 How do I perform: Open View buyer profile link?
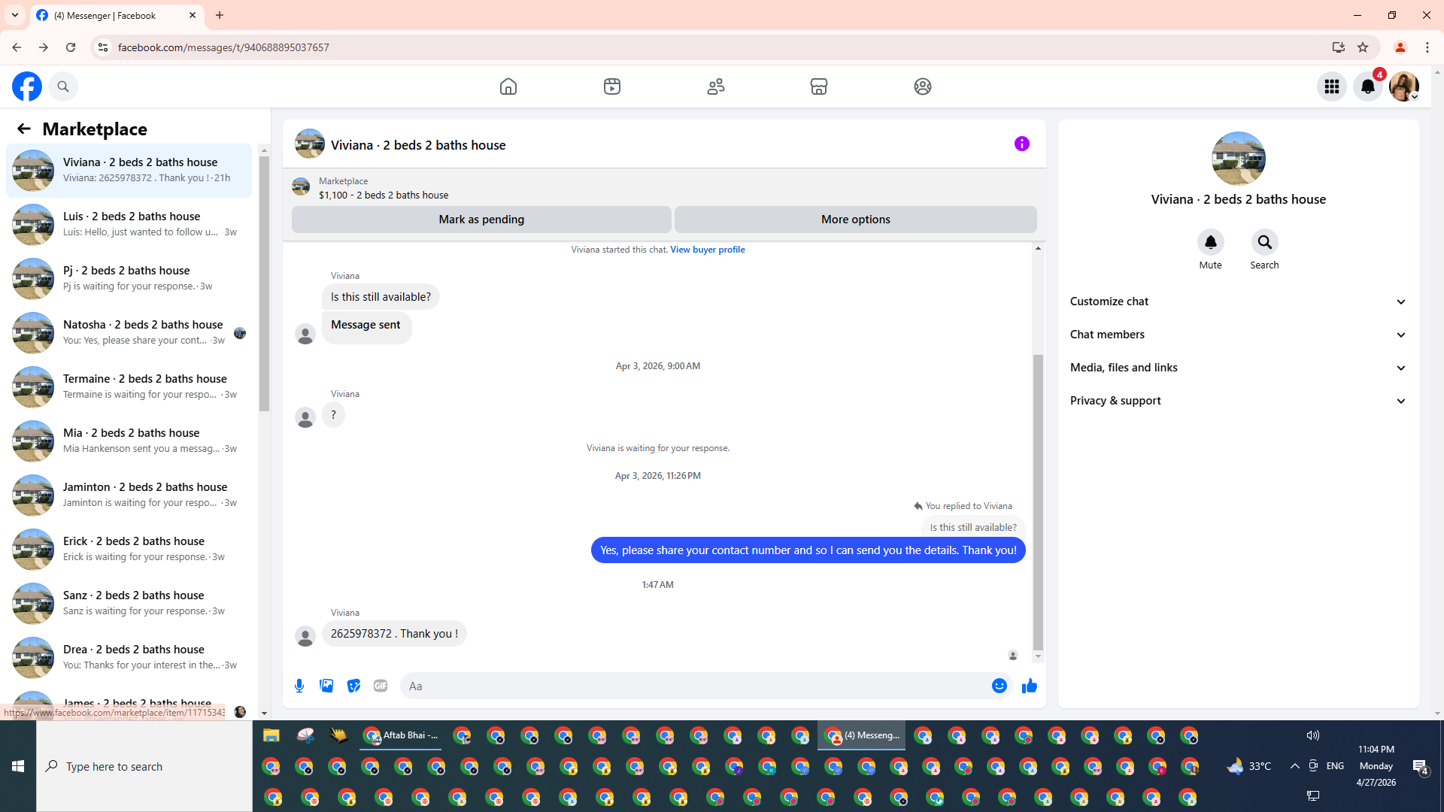708,250
